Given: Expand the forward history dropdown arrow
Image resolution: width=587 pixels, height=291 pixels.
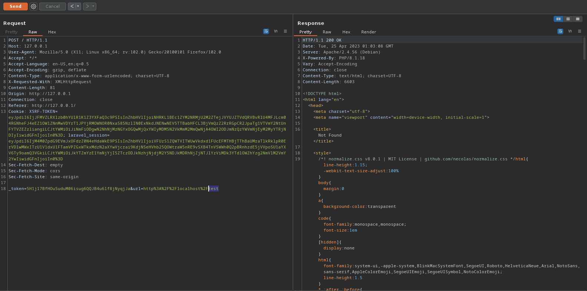Looking at the screenshot, I should (93, 6).
